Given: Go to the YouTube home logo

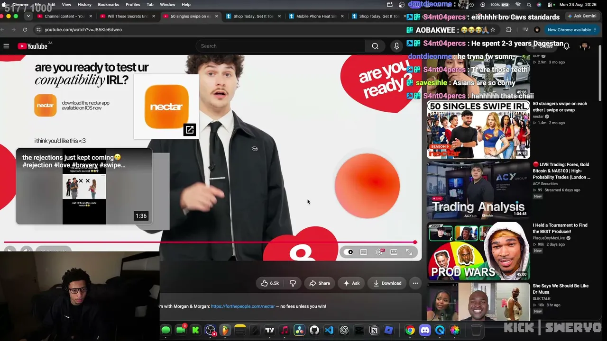Looking at the screenshot, I should pyautogui.click(x=33, y=46).
